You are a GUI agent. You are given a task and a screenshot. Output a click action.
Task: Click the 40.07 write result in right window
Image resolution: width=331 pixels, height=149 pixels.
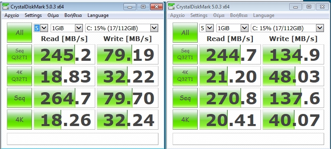[293, 120]
